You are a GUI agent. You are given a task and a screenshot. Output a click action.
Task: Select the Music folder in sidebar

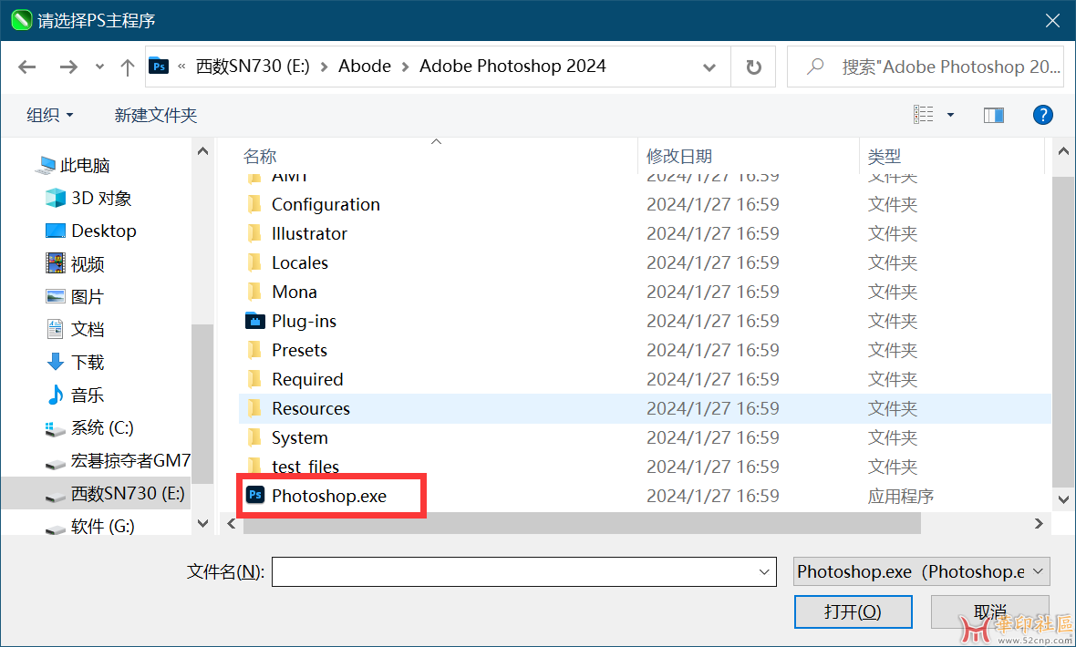[87, 395]
